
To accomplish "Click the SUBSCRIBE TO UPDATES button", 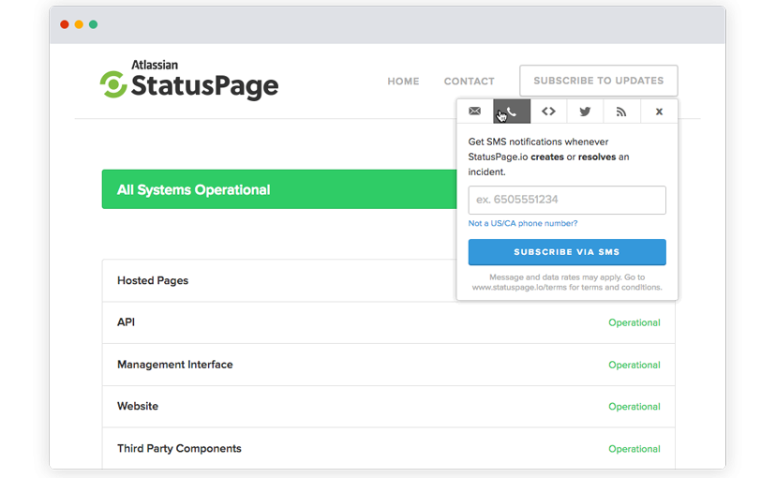I will pyautogui.click(x=598, y=81).
